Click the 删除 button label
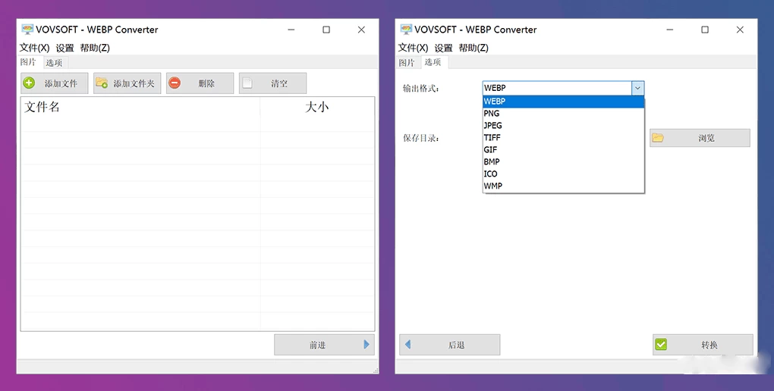The image size is (774, 391). [x=206, y=83]
